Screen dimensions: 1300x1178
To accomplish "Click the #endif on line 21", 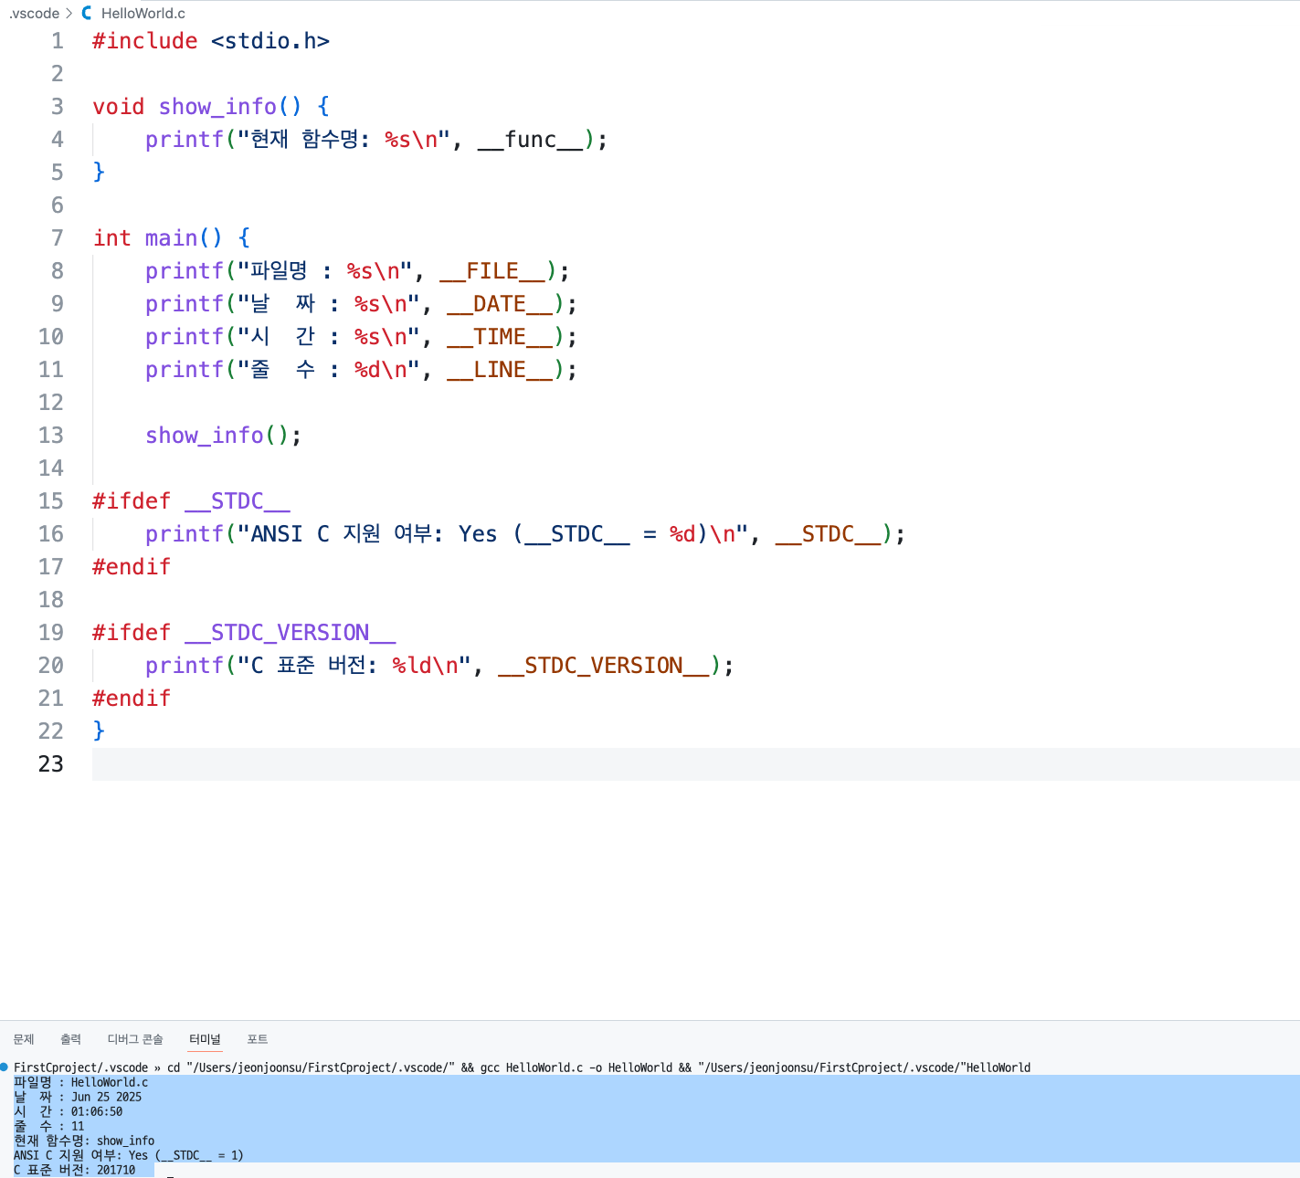I will pos(132,699).
